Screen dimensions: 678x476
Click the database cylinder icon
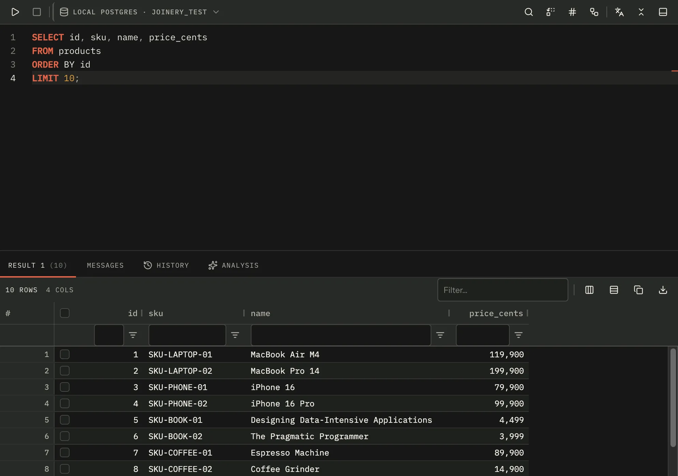coord(64,12)
